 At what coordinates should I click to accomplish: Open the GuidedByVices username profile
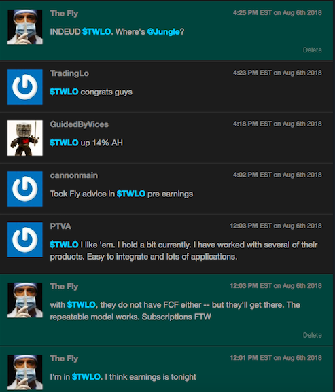click(x=80, y=124)
